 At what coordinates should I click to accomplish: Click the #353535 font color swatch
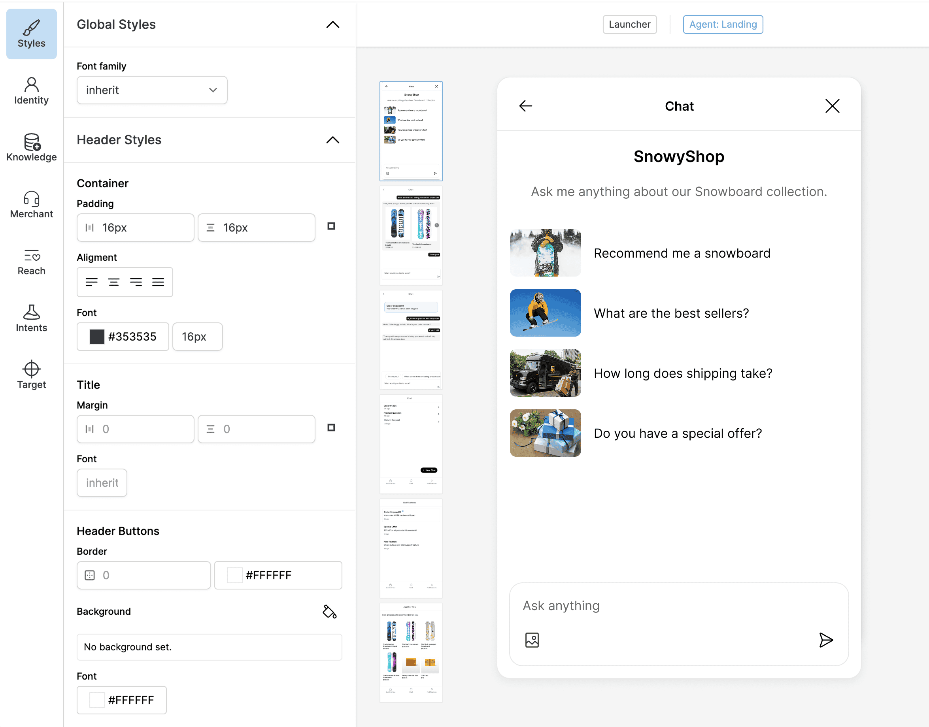[97, 337]
